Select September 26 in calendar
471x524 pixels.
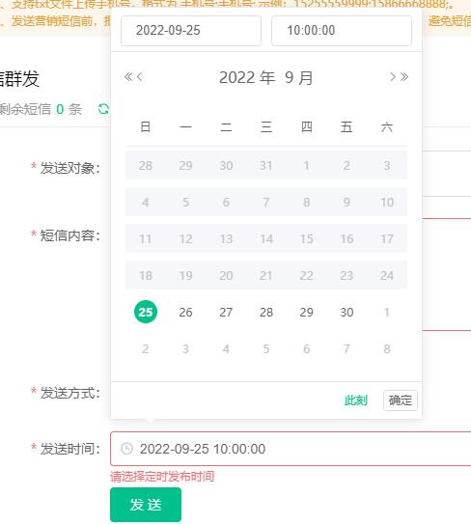tap(185, 312)
